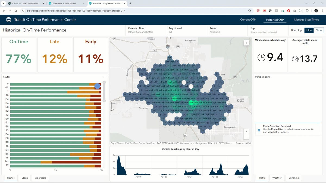The height and width of the screenshot is (183, 326).
Task: Open the Gmail extension icon
Action: click(x=264, y=11)
